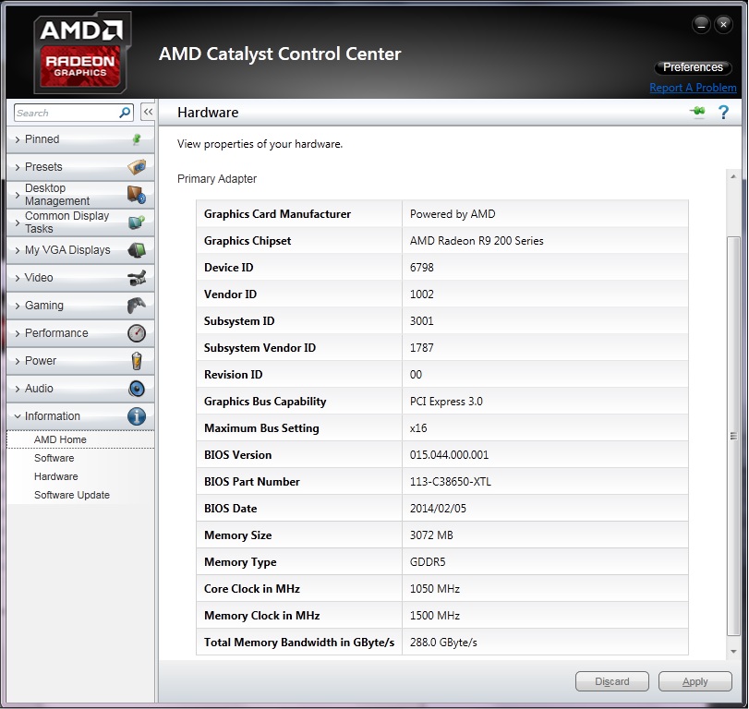Select the Memory Type value 'GDDR5'
Image resolution: width=749 pixels, height=709 pixels.
[427, 562]
